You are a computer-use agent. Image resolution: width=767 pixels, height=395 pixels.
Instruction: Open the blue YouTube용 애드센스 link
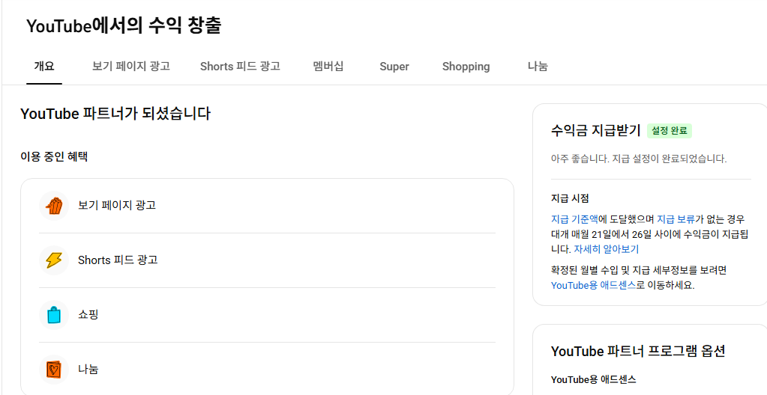click(x=593, y=285)
